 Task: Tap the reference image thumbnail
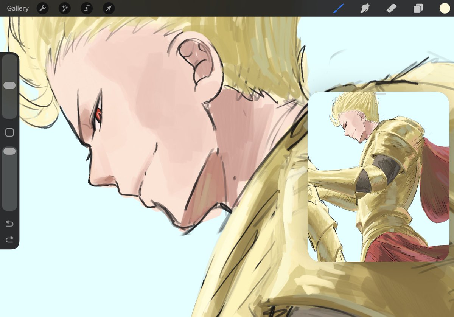coord(378,177)
